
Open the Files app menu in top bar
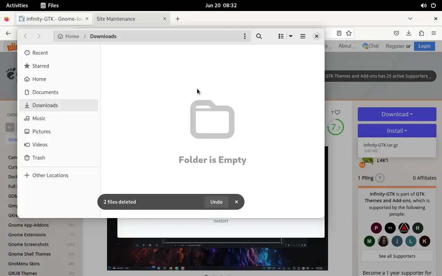click(50, 5)
